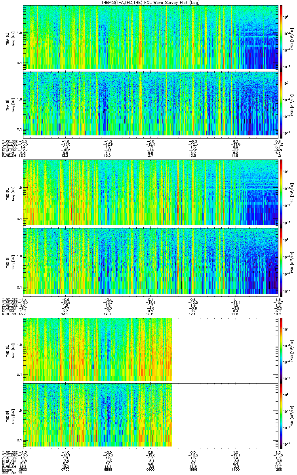
Task: Click the 0700 time tick label
Action: click(66, 469)
